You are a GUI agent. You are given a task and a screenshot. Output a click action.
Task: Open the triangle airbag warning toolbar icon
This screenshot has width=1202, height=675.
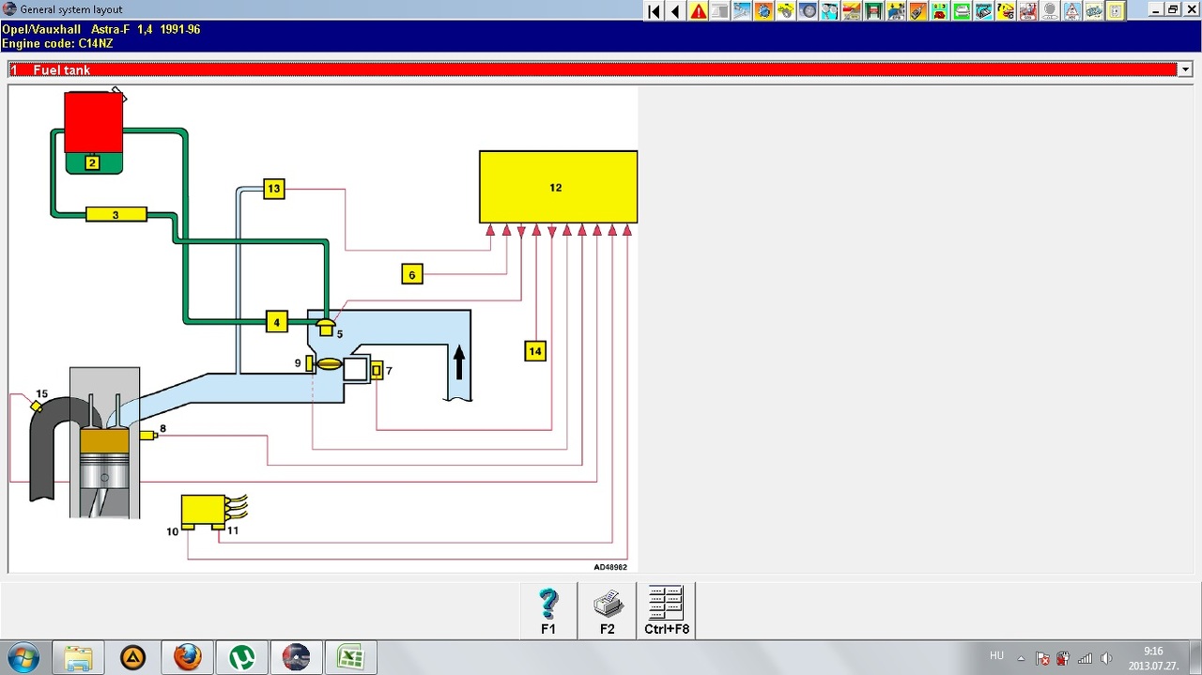tap(1071, 11)
